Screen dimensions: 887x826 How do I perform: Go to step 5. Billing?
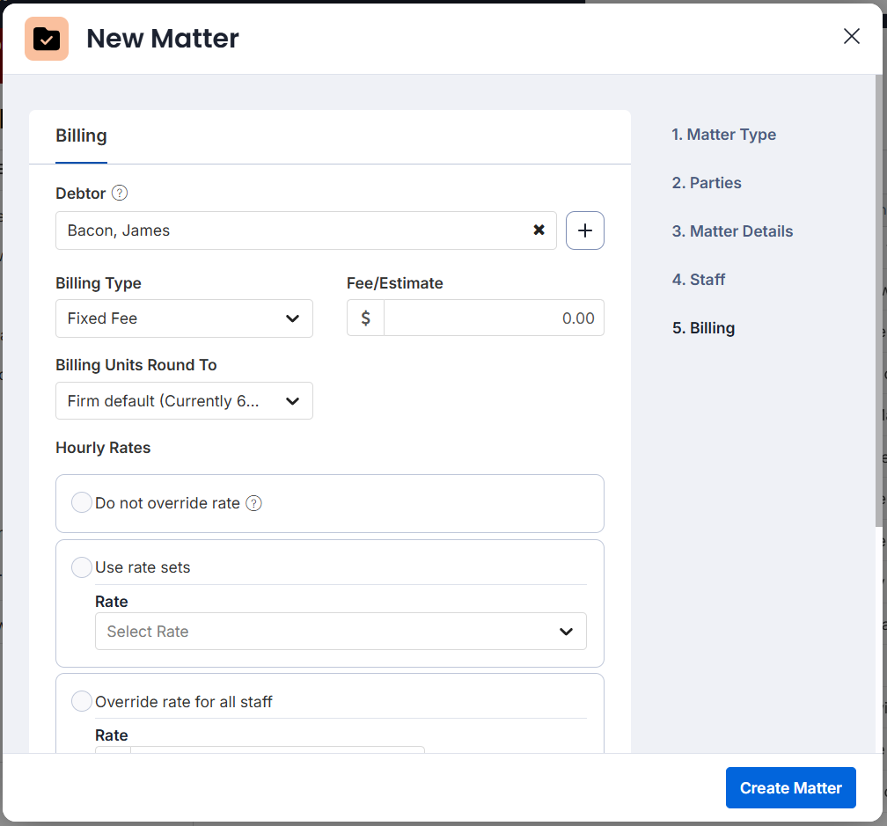click(x=703, y=328)
